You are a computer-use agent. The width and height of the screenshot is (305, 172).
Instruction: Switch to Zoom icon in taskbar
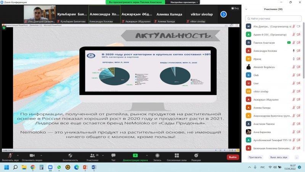tap(50, 167)
